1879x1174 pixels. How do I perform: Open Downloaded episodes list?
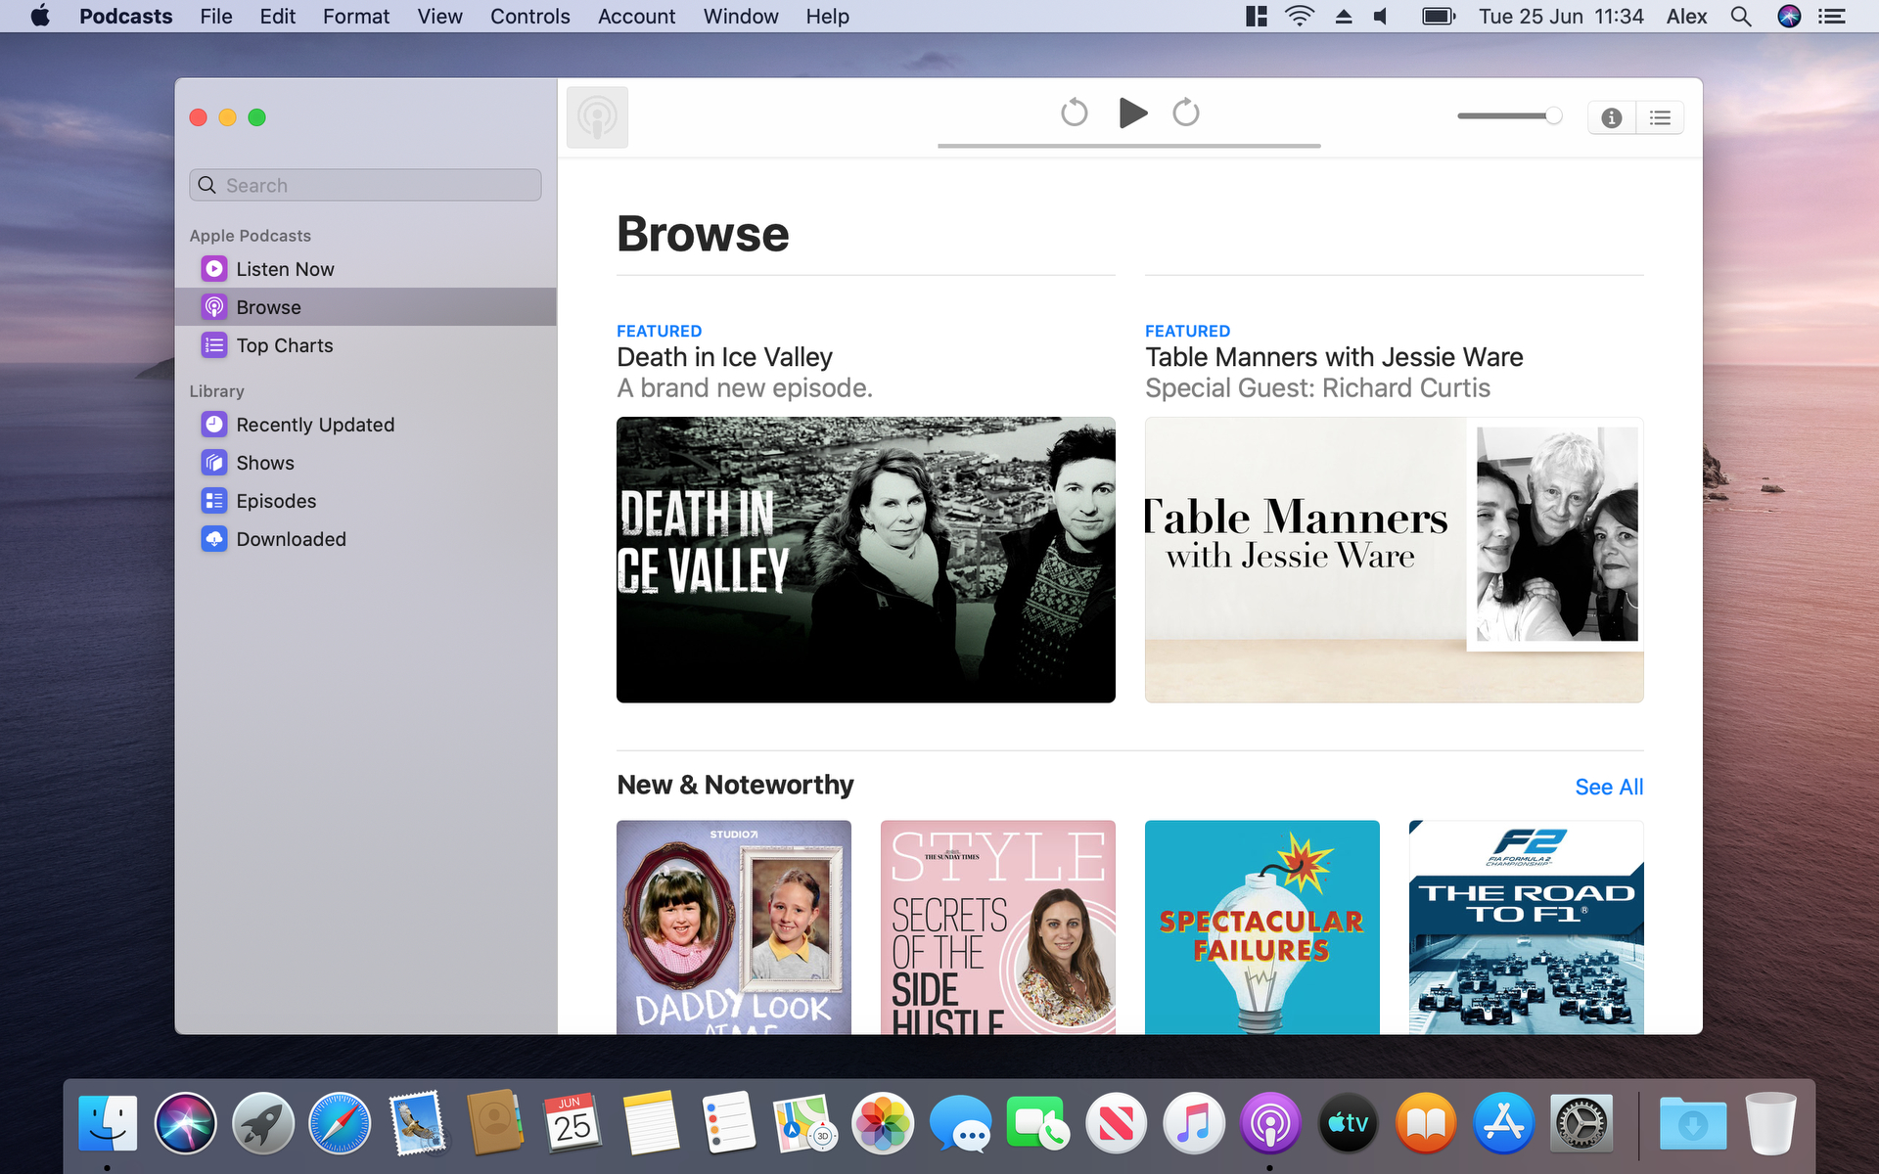(365, 539)
